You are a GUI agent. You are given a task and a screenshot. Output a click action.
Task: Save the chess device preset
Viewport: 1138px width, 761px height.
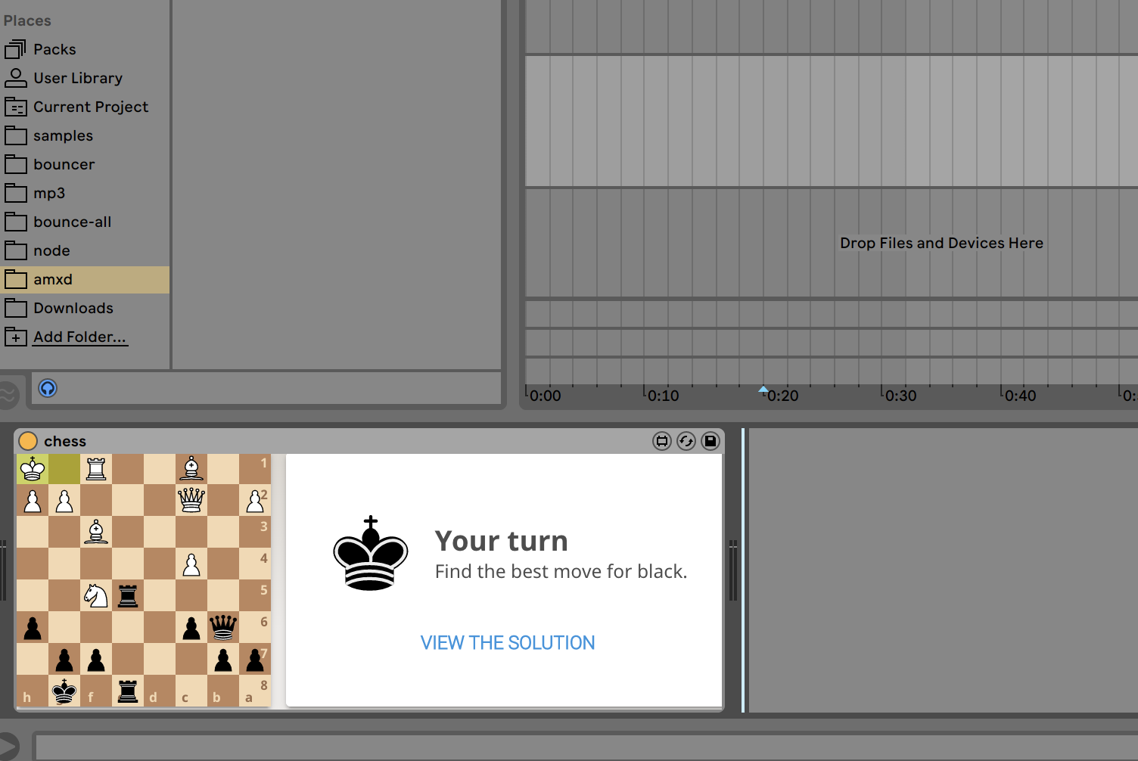pos(710,441)
